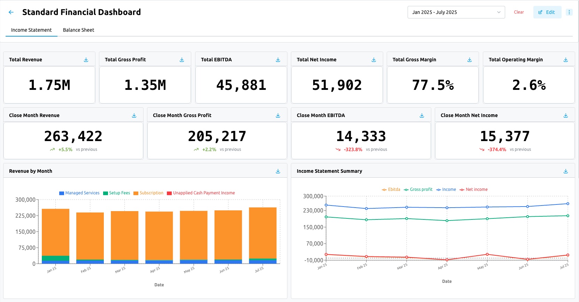
Task: Download the Revenue by Month chart
Action: (x=278, y=171)
